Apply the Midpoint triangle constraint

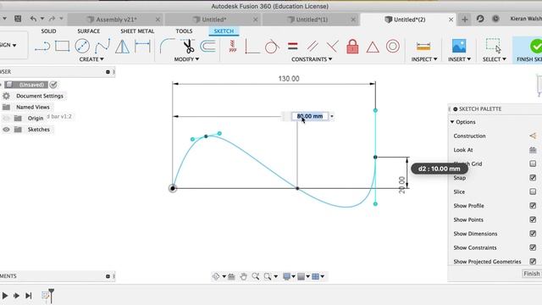pos(373,47)
